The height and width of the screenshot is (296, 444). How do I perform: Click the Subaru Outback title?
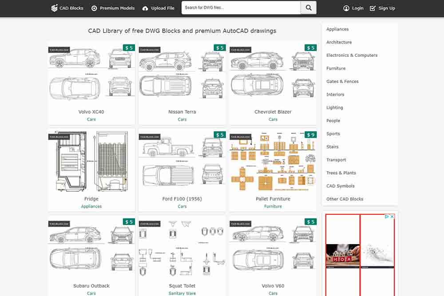click(x=91, y=286)
